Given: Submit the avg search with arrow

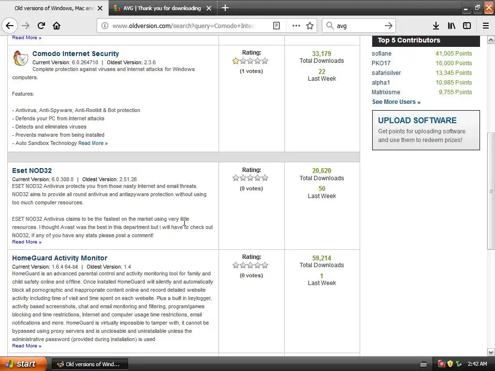Looking at the screenshot, I should click(389, 26).
